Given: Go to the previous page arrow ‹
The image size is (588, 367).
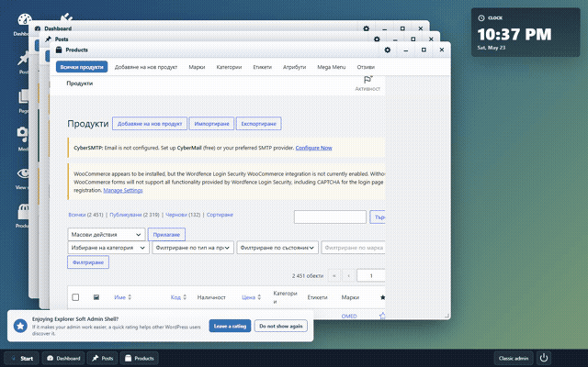Looking at the screenshot, I should pyautogui.click(x=349, y=276).
